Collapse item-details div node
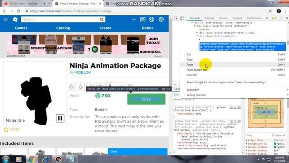The height and width of the screenshot is (163, 289). pos(192,23)
